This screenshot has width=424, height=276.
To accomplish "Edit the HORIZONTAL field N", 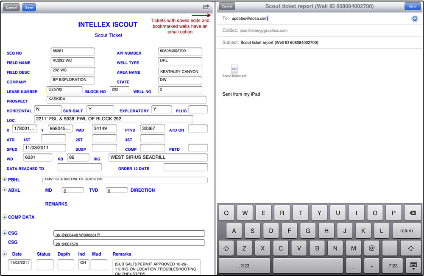I will pyautogui.click(x=48, y=109).
